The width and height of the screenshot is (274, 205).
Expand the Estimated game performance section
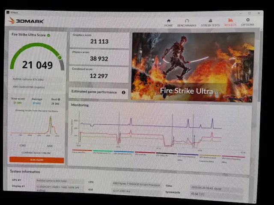[98, 92]
